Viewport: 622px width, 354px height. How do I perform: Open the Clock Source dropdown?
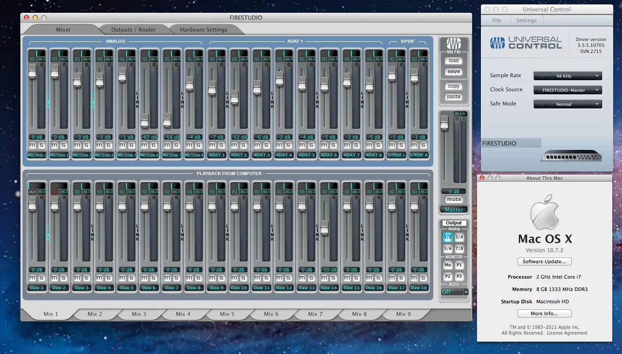tap(568, 90)
